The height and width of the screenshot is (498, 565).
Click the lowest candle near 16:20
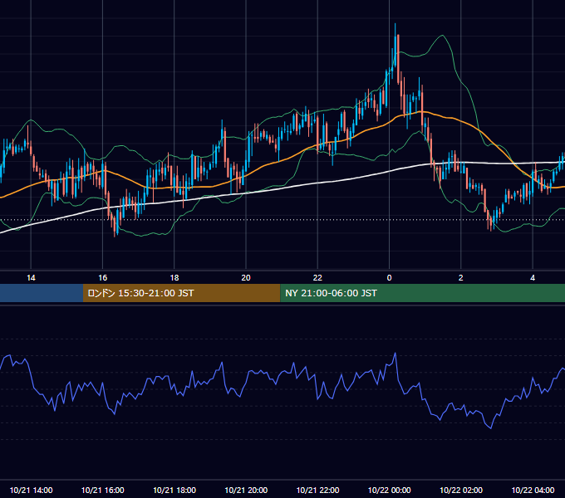point(115,227)
